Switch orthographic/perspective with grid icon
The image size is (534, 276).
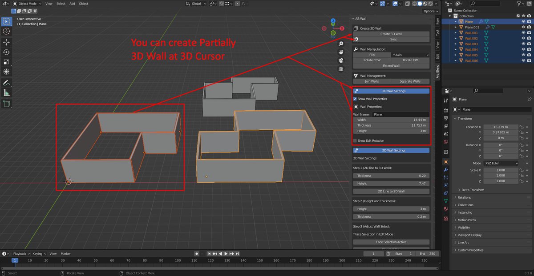(341, 69)
